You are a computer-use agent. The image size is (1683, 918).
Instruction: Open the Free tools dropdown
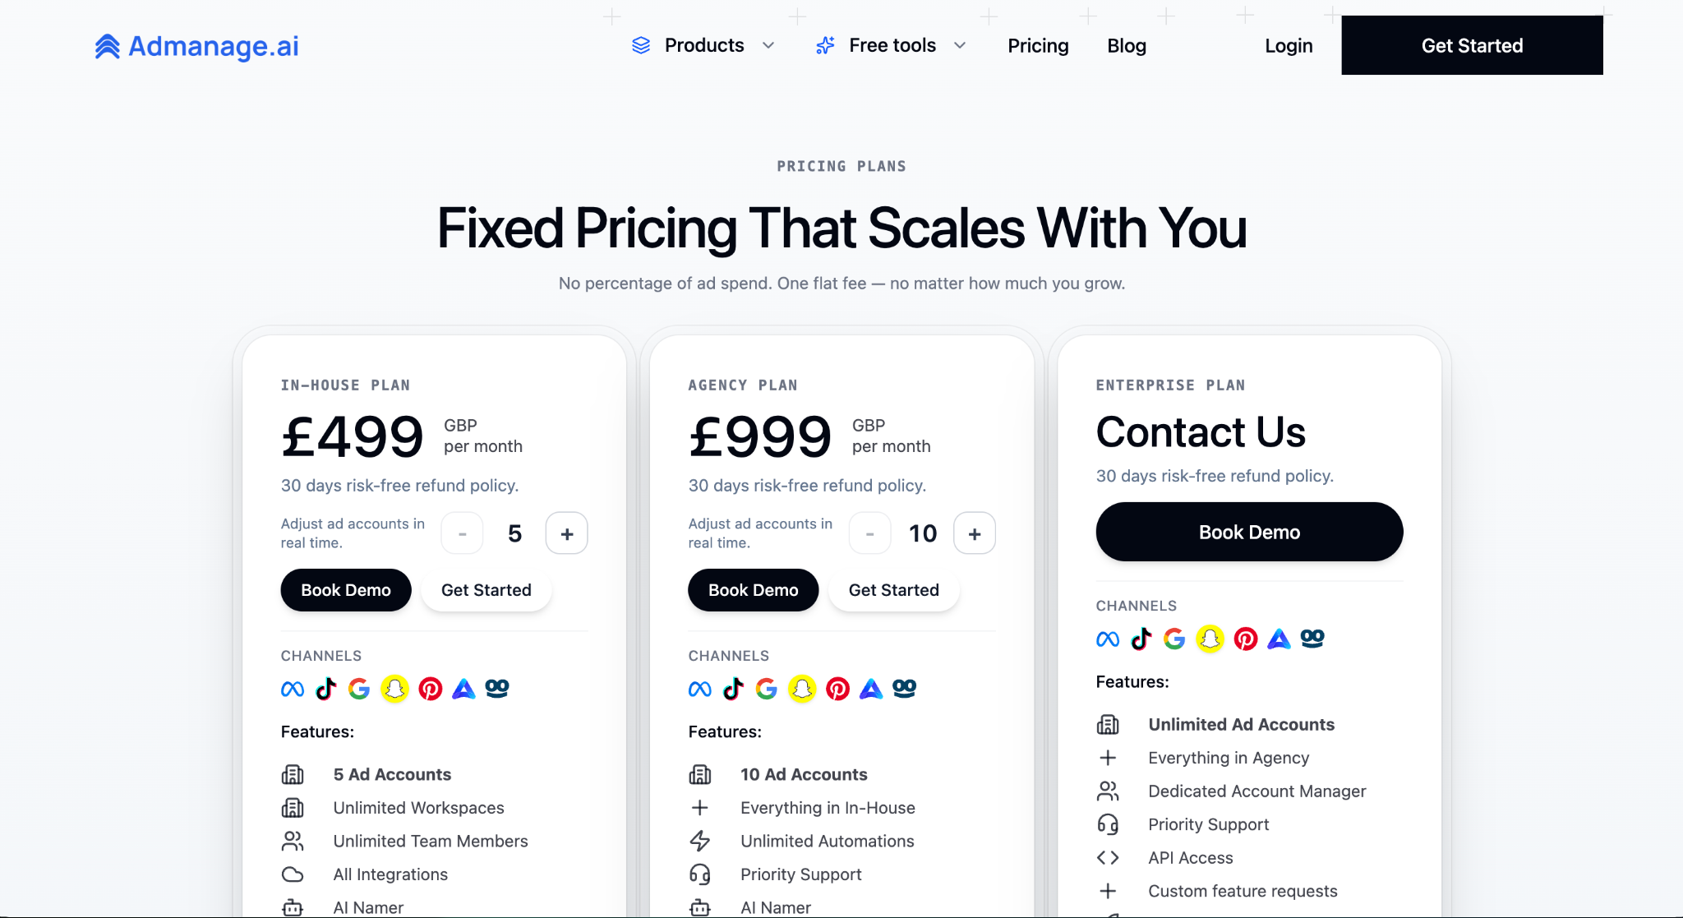892,45
